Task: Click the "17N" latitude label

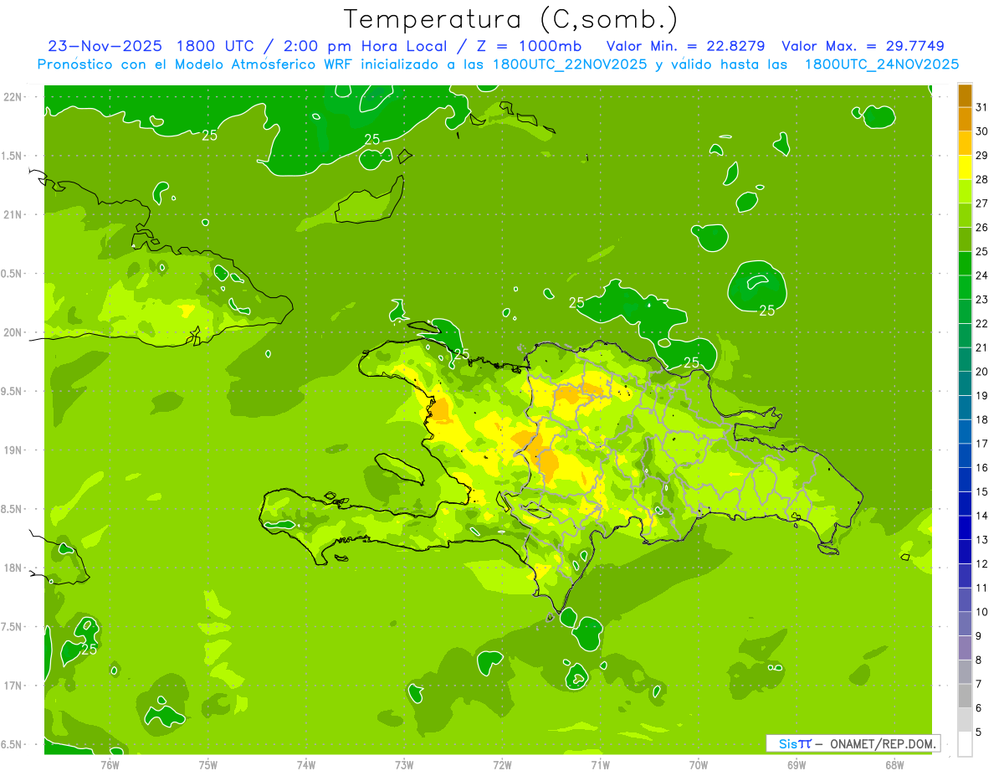Action: pyautogui.click(x=13, y=686)
